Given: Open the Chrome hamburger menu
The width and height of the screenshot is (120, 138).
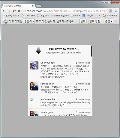Looking at the screenshot, I should [x=116, y=11].
